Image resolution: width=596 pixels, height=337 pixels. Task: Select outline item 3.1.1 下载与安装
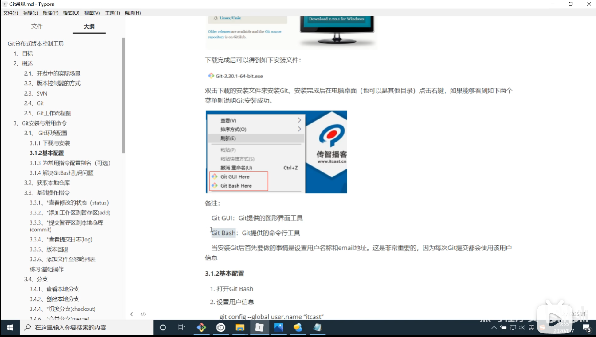pos(50,143)
